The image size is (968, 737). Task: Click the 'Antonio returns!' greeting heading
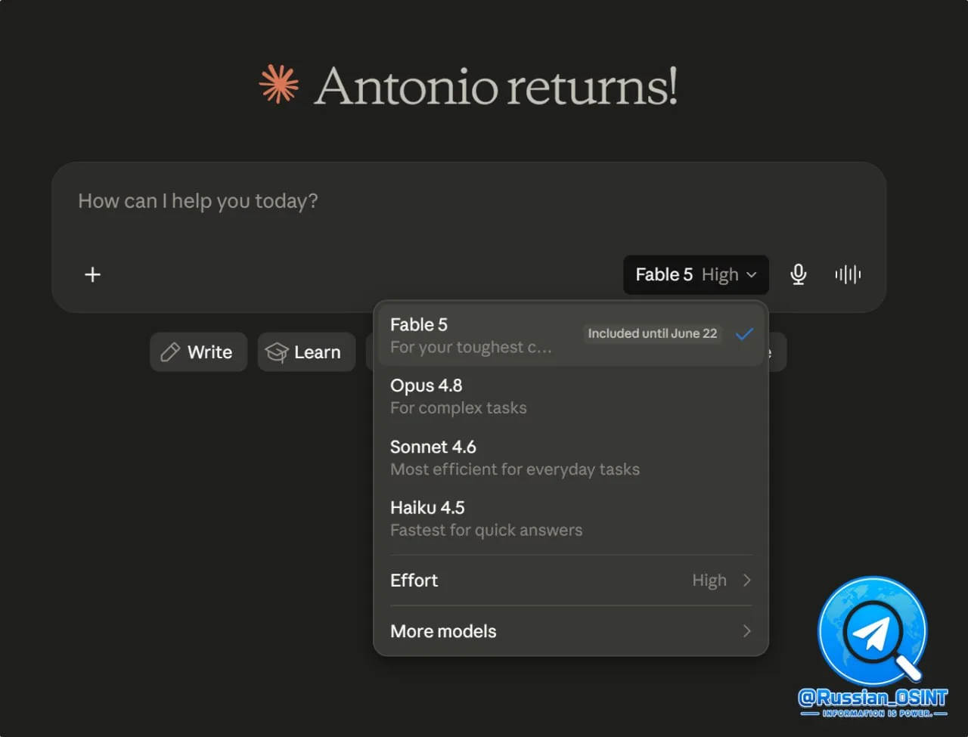point(495,85)
